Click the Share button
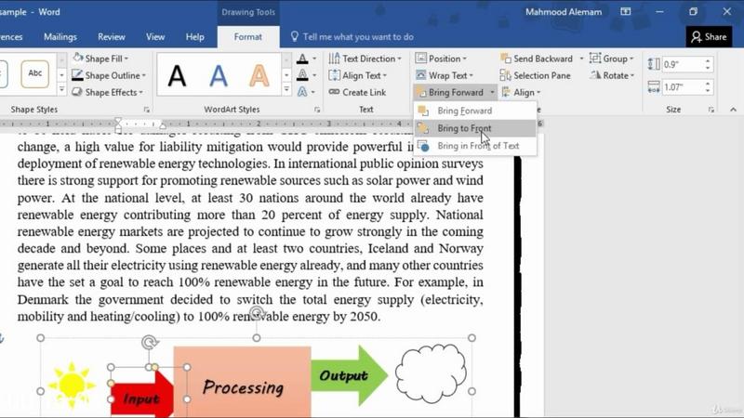 [709, 36]
